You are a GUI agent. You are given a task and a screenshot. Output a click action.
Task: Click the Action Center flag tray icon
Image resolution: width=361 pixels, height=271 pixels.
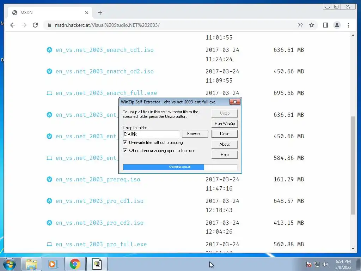(x=308, y=264)
